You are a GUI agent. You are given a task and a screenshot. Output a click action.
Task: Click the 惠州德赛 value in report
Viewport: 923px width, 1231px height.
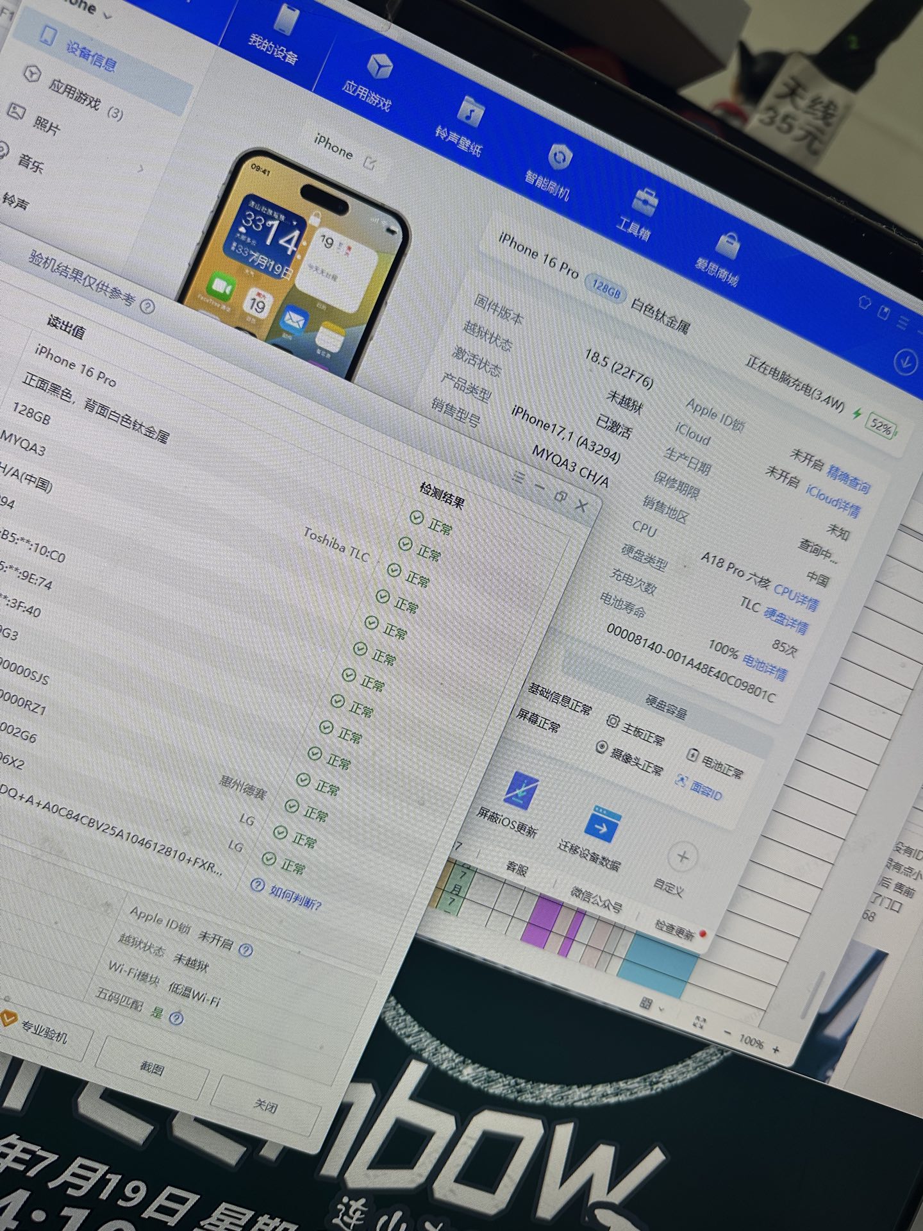click(x=242, y=786)
